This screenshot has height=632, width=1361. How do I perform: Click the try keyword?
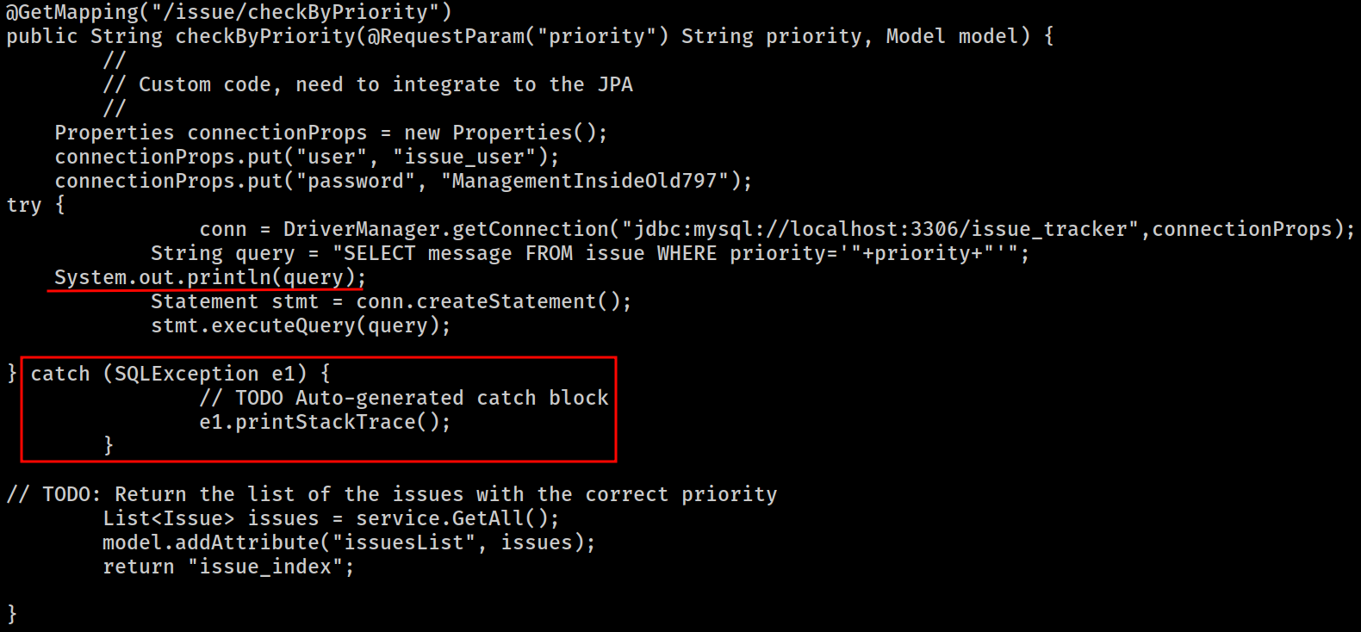point(24,205)
